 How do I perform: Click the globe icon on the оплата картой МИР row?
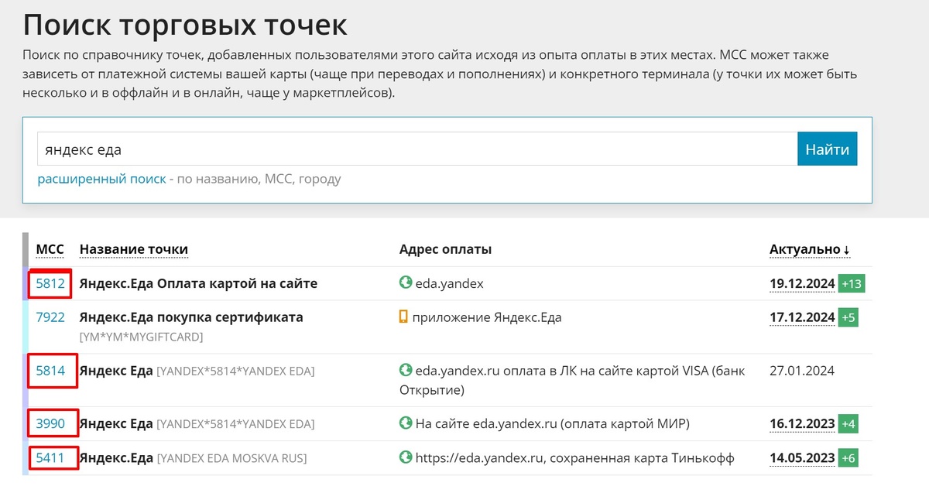tap(403, 423)
